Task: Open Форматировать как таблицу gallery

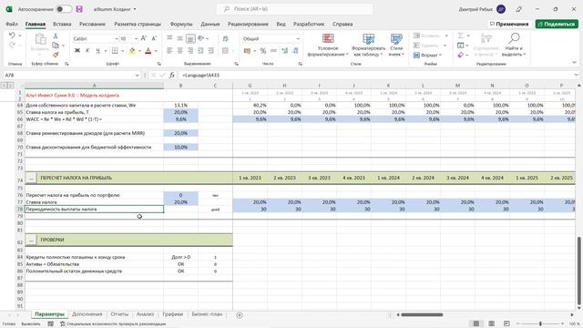Action: click(368, 45)
